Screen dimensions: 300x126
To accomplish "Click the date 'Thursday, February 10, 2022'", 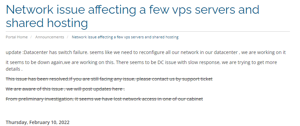I will (38, 122).
